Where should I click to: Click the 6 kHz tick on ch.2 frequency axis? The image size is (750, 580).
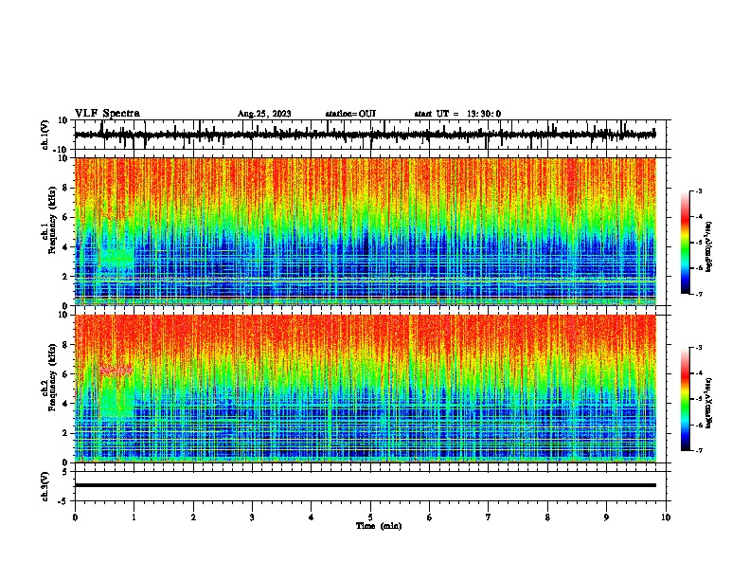point(65,373)
